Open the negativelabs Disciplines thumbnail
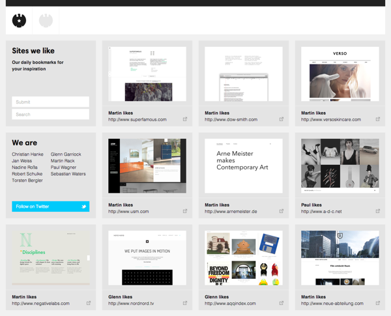Viewport: 391px width, 316px height. click(x=51, y=258)
